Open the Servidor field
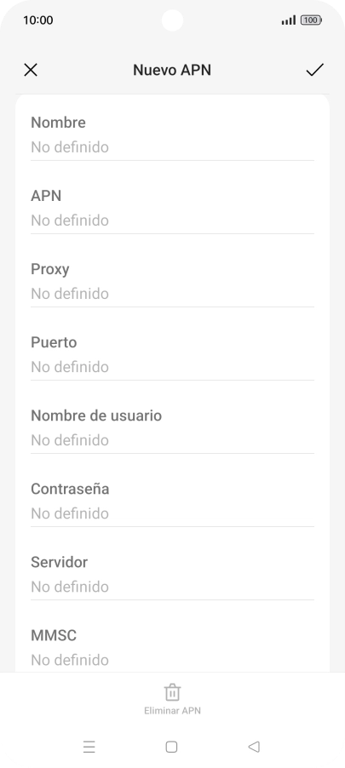Viewport: 345px width, 768px height. [172, 574]
